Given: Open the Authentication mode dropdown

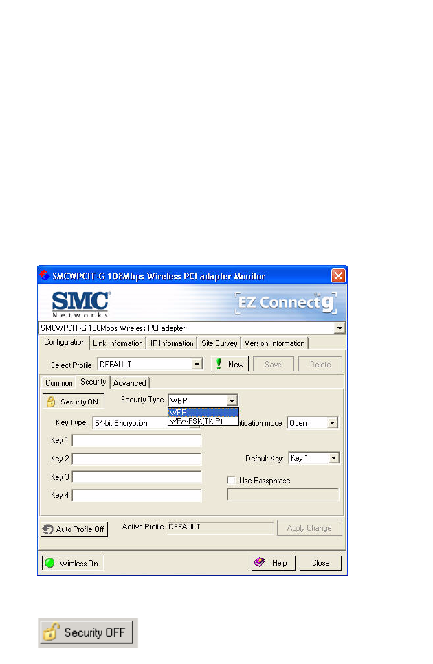Looking at the screenshot, I should (333, 422).
